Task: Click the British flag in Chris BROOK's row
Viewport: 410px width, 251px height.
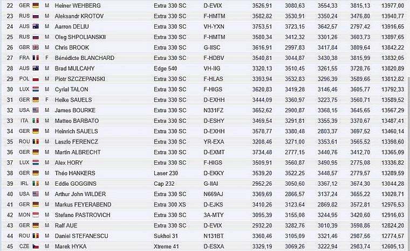Action: (x=36, y=48)
